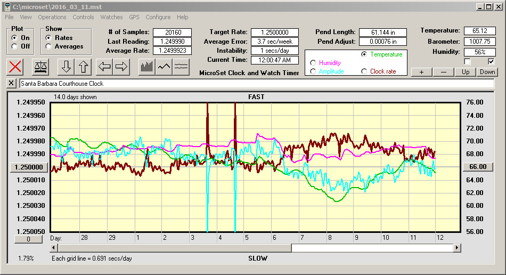Open the Configure menu
506x275 pixels.
[158, 17]
